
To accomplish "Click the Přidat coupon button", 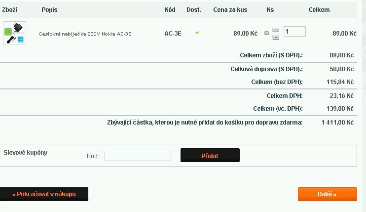I will (x=210, y=155).
